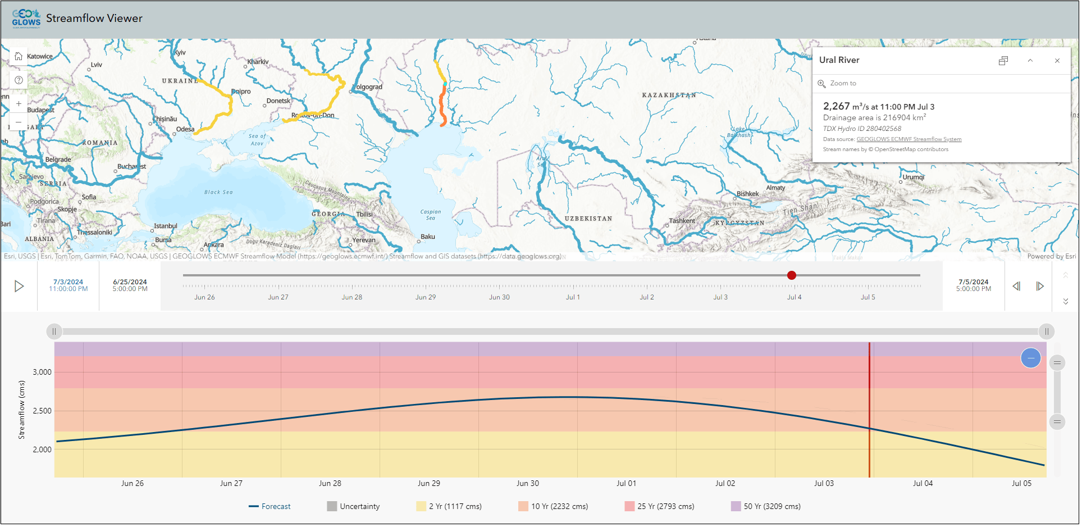
Task: Collapse the time slider panel
Action: click(1065, 301)
